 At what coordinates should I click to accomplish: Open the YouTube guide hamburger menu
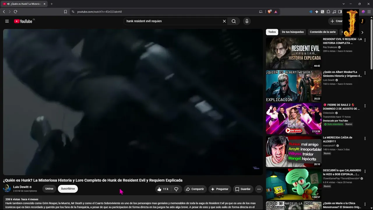[x=7, y=21]
